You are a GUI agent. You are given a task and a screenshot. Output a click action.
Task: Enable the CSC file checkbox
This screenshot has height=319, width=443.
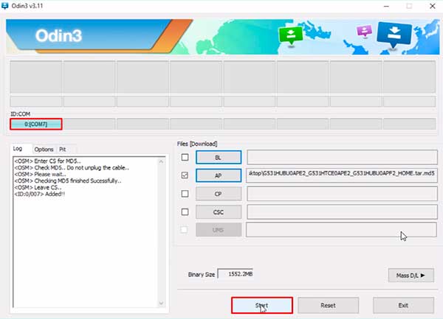pos(185,212)
